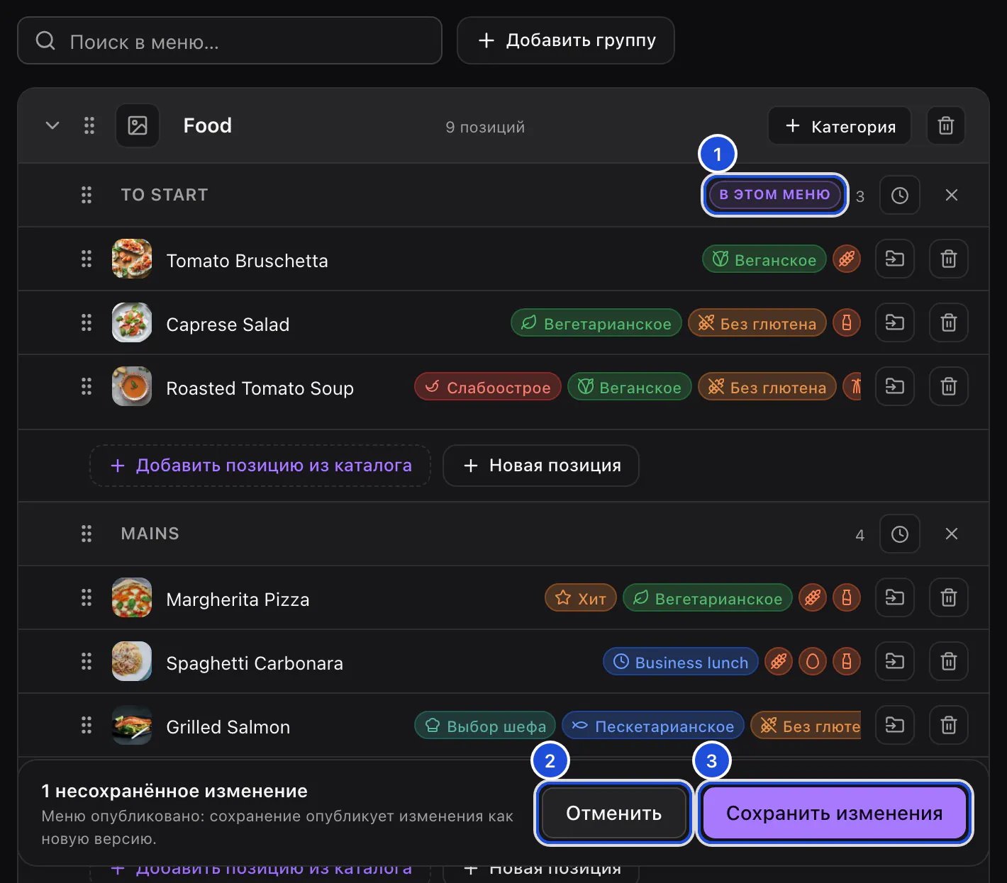The width and height of the screenshot is (1007, 883).
Task: Click «Добавить позицию из каталога» under TO START
Action: 260,466
